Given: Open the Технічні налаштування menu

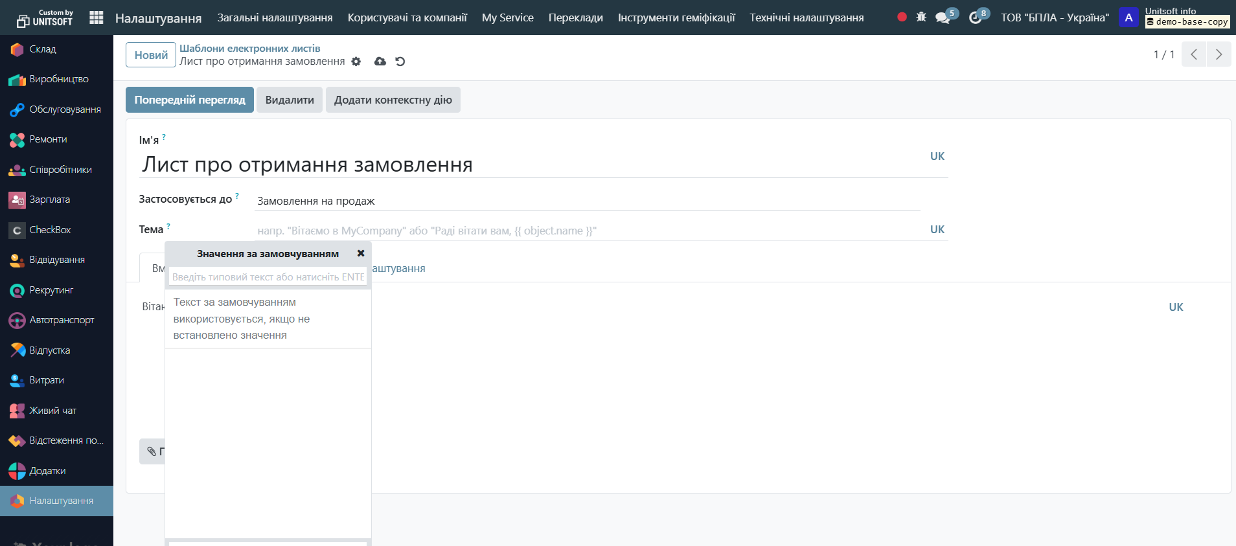Looking at the screenshot, I should pos(807,17).
